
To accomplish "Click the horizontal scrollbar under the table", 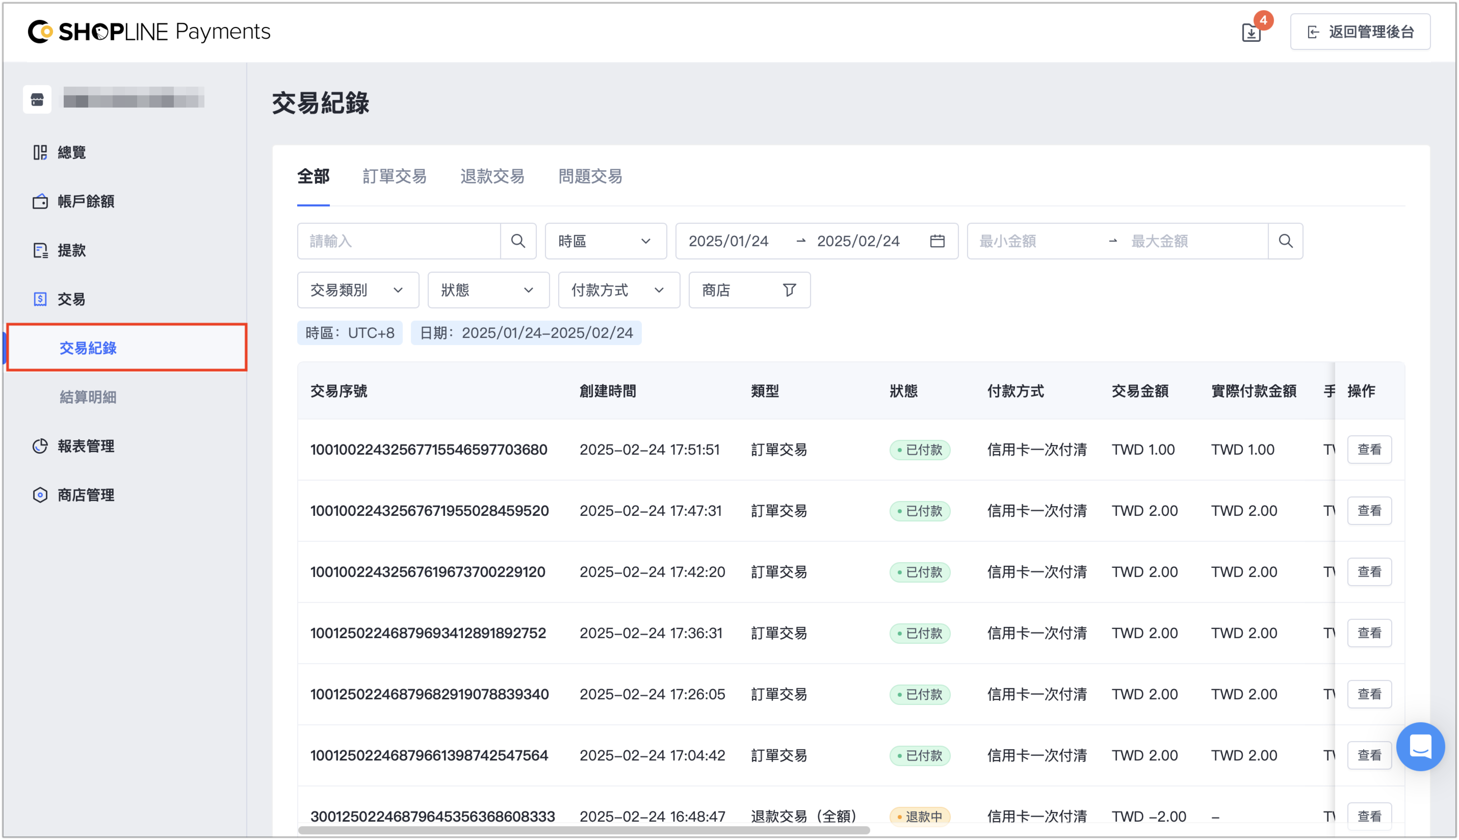I will tap(584, 830).
